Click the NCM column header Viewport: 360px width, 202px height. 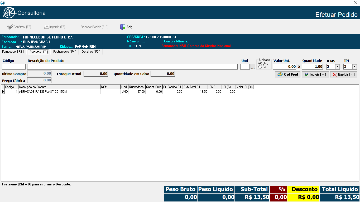point(111,87)
